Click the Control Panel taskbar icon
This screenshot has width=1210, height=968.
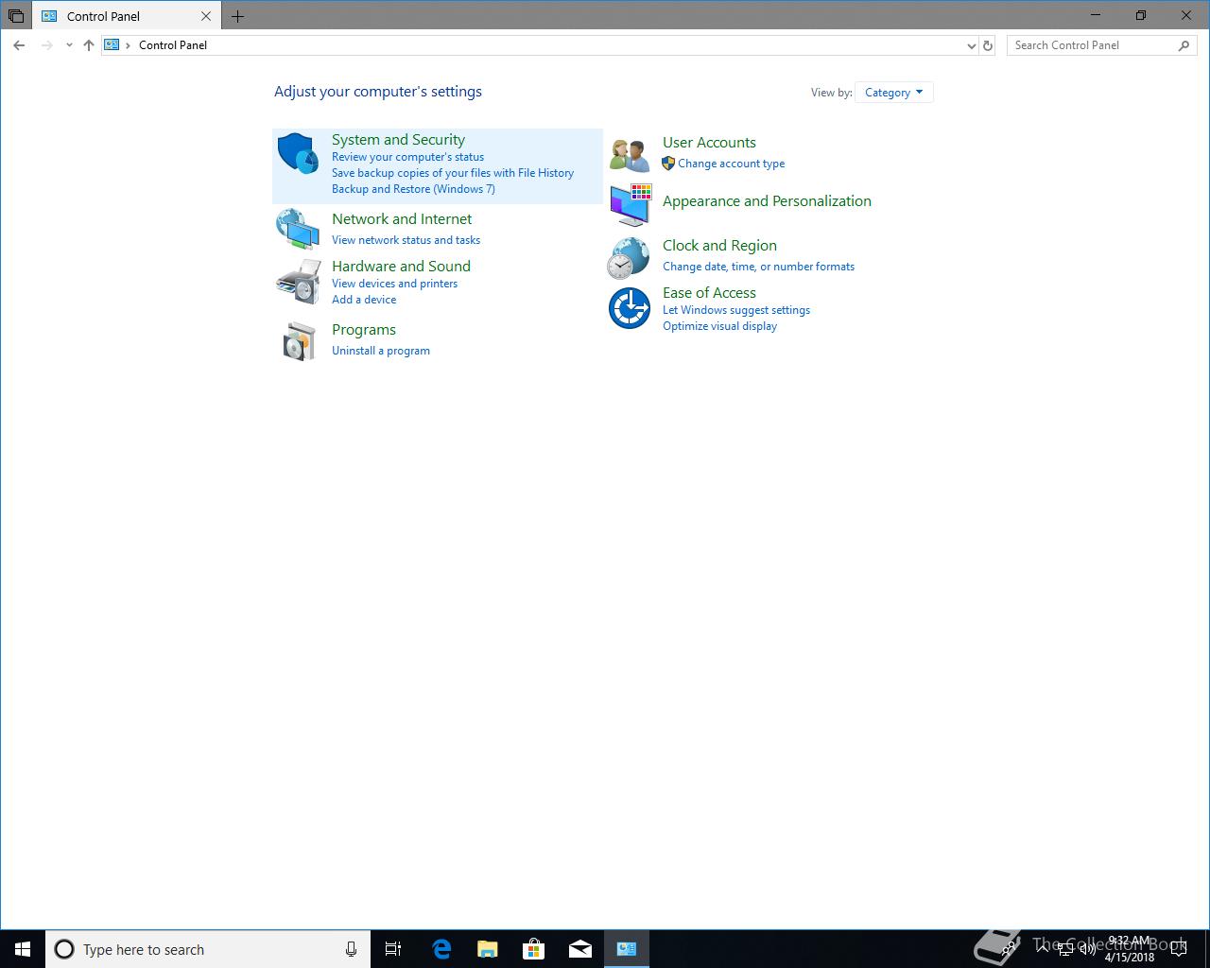pos(627,949)
